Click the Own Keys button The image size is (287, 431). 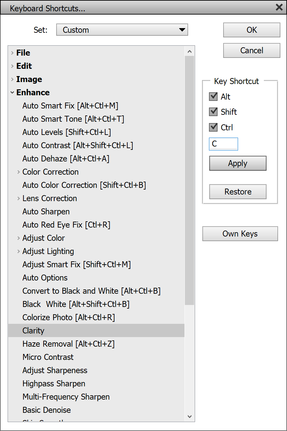click(240, 234)
